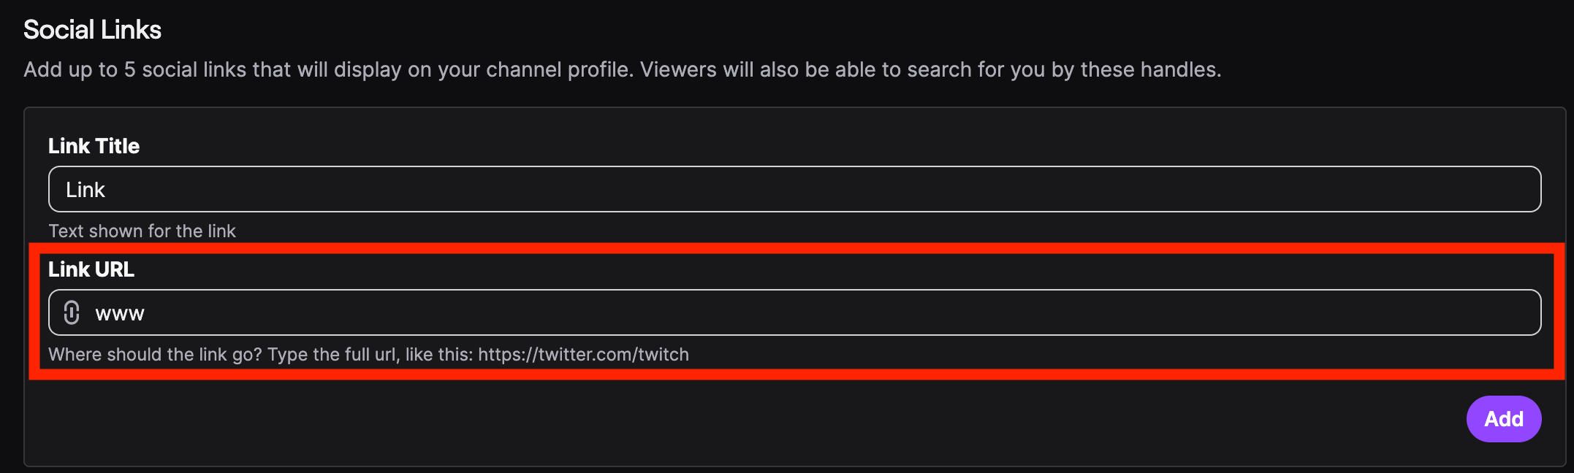Click the "Where should the link go?" helper text
This screenshot has width=1574, height=473.
[155, 354]
